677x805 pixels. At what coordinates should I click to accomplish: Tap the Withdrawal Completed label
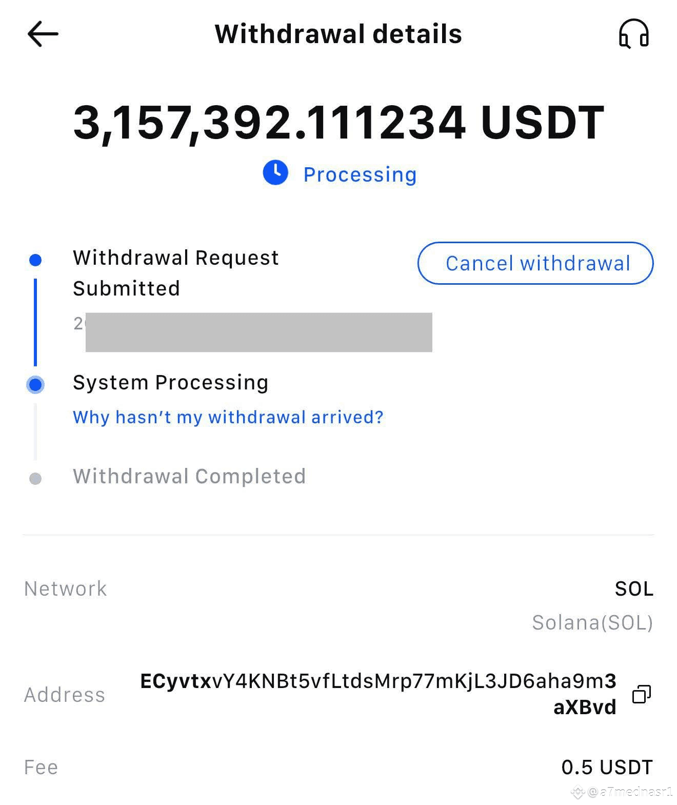click(x=189, y=477)
